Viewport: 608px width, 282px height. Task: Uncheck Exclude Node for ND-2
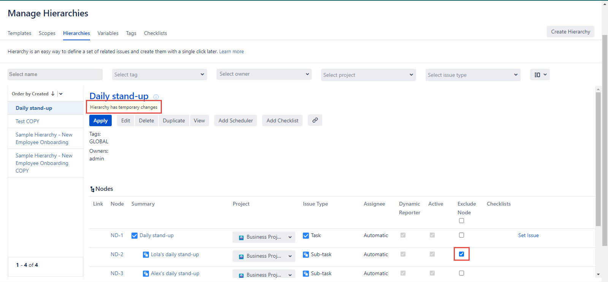point(461,254)
